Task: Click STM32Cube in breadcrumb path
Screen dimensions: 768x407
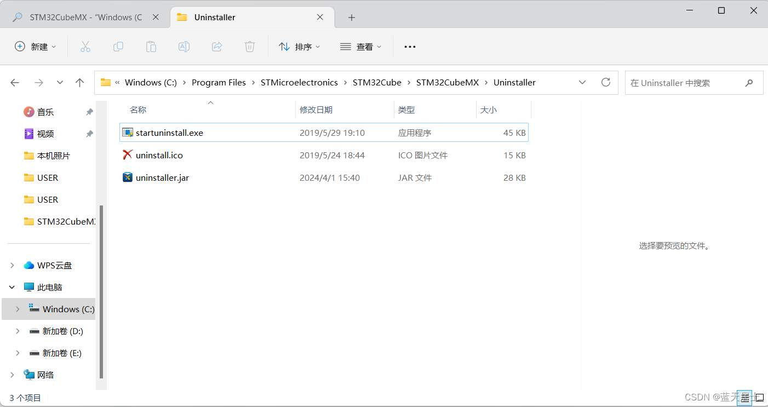Action: tap(377, 82)
